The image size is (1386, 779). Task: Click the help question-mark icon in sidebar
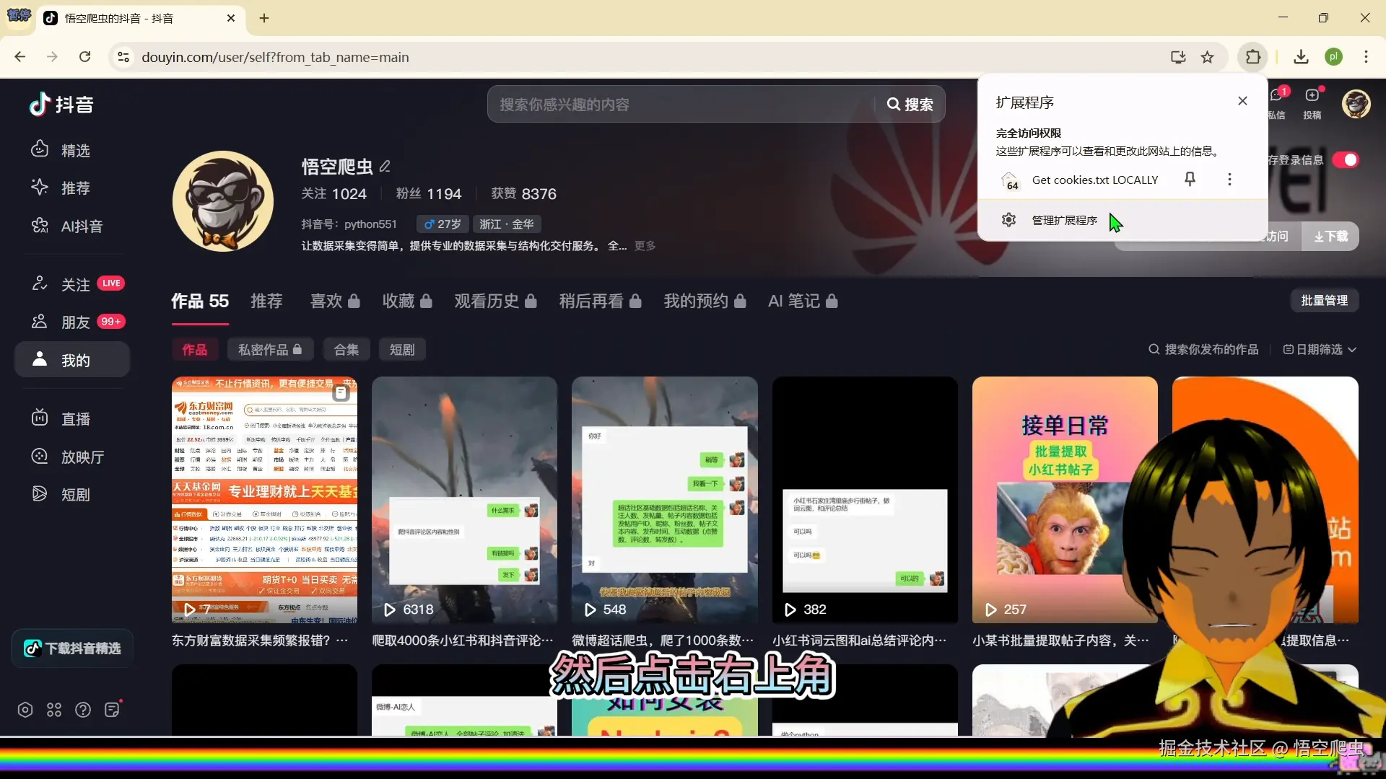click(x=83, y=710)
